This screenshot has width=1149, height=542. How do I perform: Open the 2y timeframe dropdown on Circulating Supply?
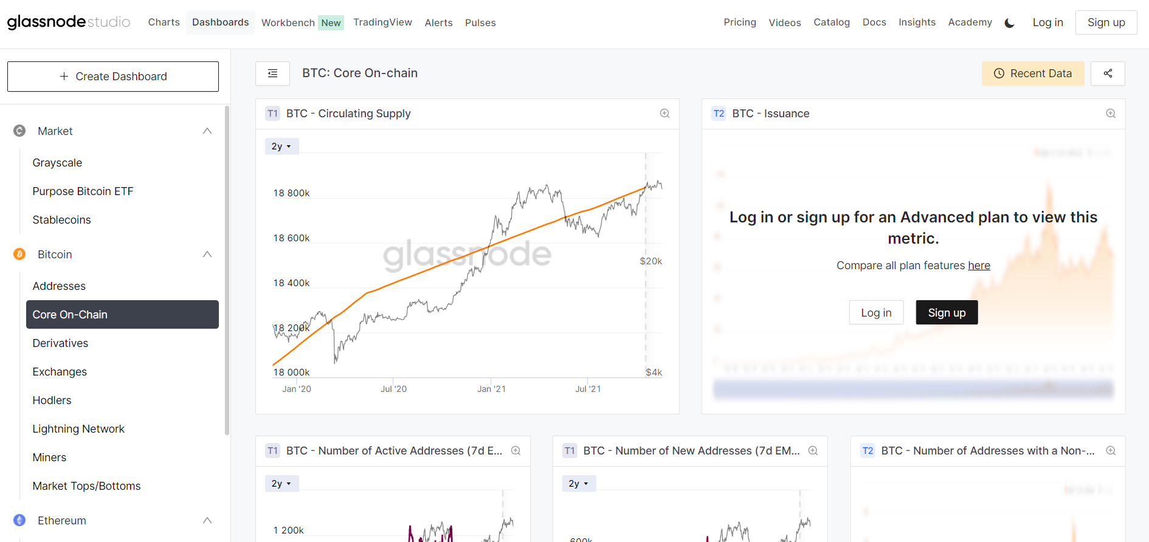tap(281, 146)
